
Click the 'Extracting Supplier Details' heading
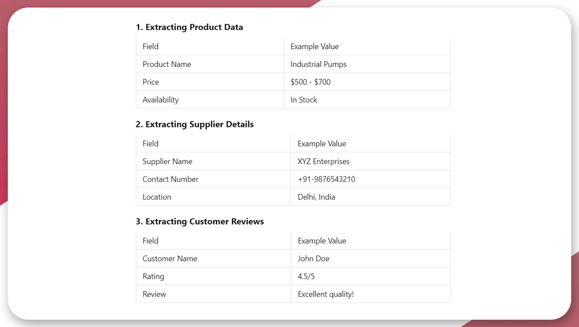click(x=195, y=124)
